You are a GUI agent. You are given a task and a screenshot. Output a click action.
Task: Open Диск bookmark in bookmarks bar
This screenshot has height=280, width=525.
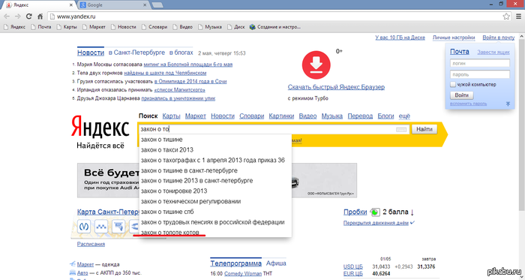(x=236, y=27)
